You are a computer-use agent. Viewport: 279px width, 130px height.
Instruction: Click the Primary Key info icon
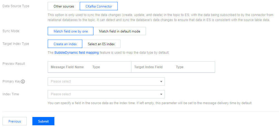[23, 81]
